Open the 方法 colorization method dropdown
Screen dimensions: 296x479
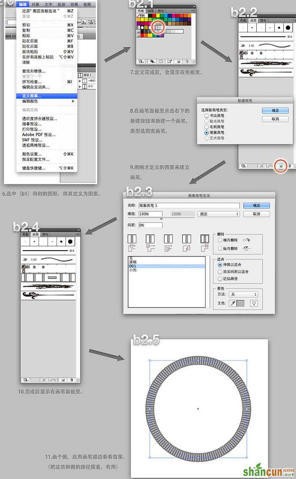pos(243,295)
